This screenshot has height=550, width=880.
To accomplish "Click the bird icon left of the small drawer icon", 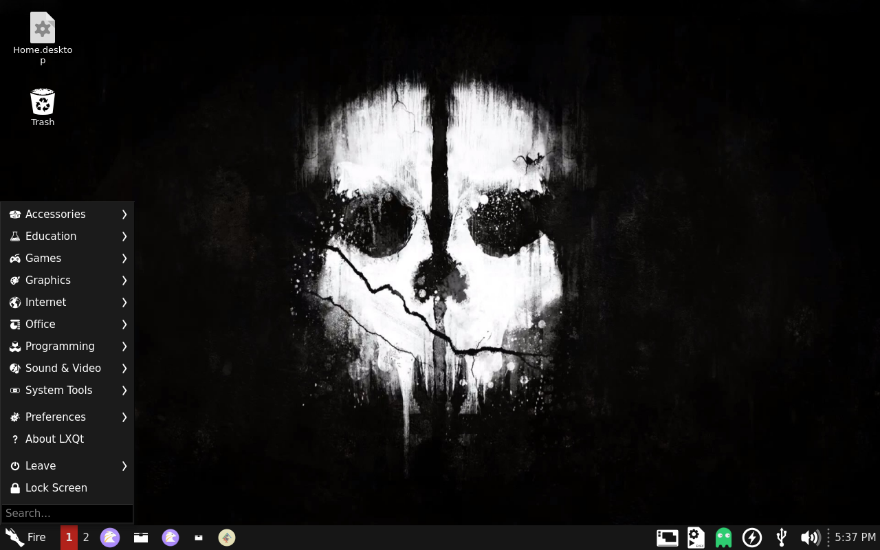I will tap(170, 538).
